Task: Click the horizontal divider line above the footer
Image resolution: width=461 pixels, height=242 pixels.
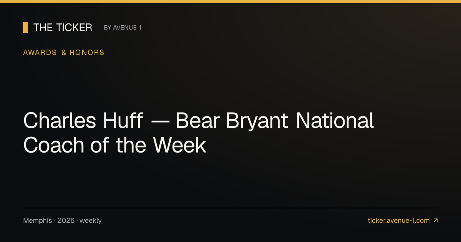Action: click(x=230, y=208)
